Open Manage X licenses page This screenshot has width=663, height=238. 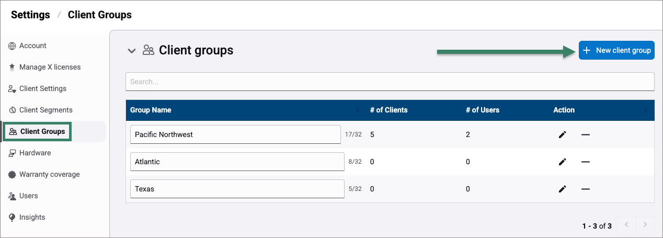(x=50, y=67)
